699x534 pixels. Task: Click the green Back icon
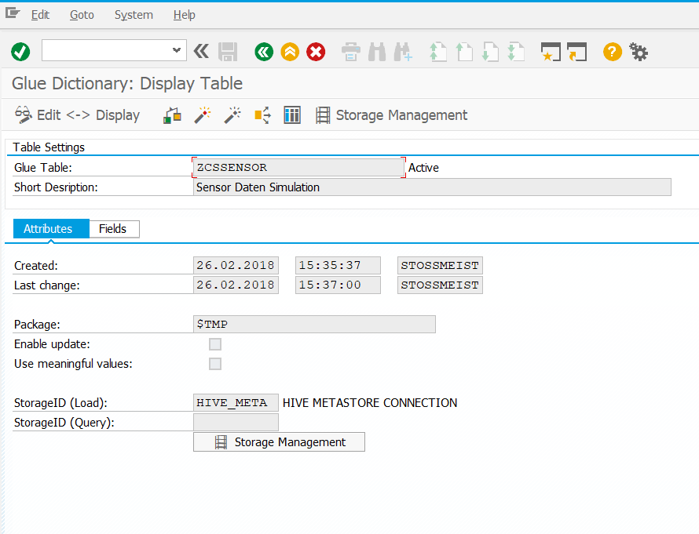click(264, 52)
